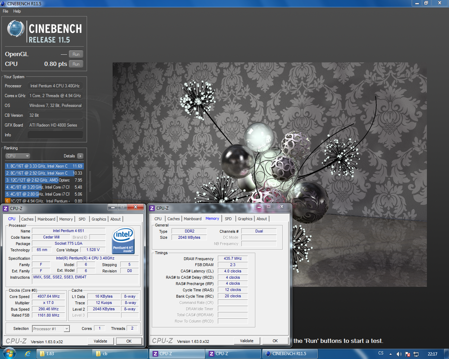Open the Help menu in Cinebench
This screenshot has width=449, height=359.
[17, 11]
